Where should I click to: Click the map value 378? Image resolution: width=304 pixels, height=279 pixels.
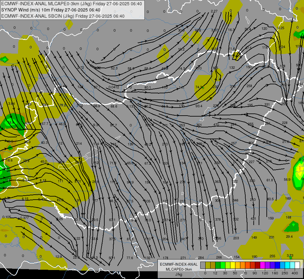pos(218,219)
